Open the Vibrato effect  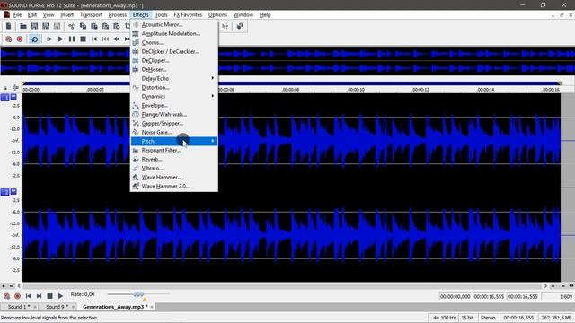(174, 168)
